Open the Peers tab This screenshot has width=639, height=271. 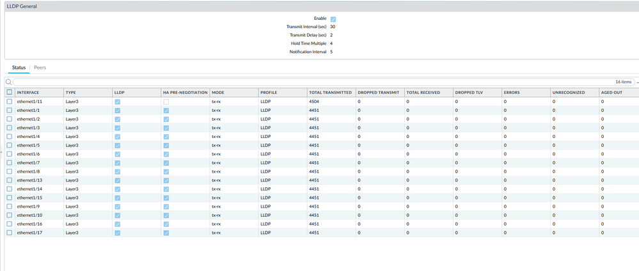[40, 67]
